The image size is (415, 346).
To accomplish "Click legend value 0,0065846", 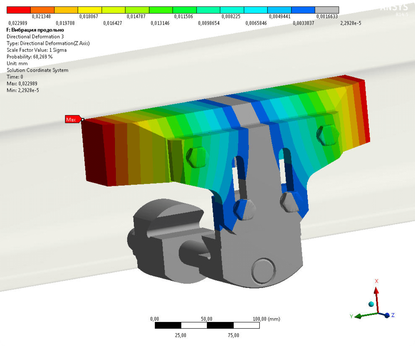I will click(x=256, y=23).
